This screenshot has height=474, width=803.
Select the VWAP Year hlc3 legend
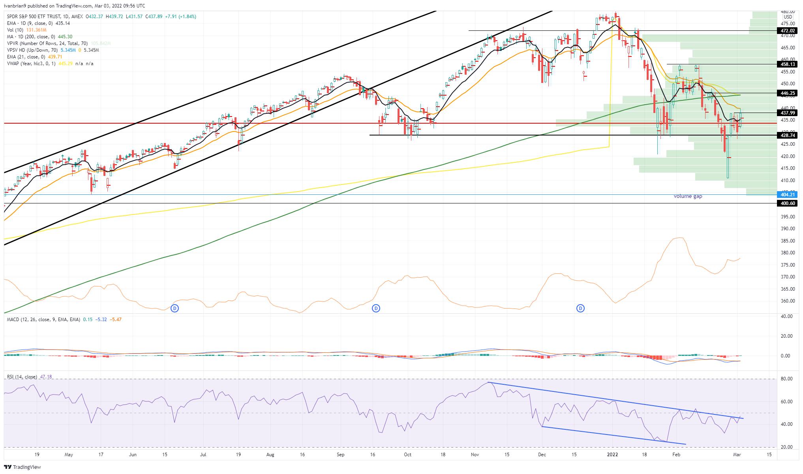point(32,64)
